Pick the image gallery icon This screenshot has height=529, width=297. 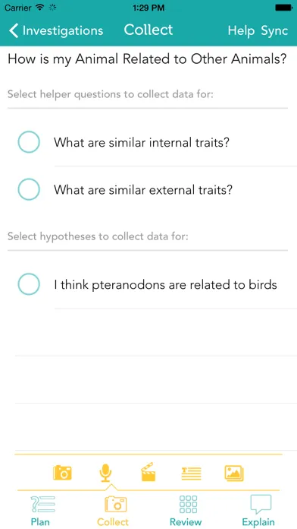(234, 473)
